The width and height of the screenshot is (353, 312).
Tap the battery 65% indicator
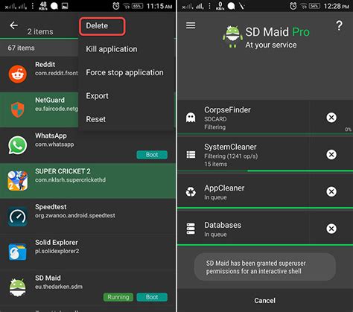coord(137,6)
